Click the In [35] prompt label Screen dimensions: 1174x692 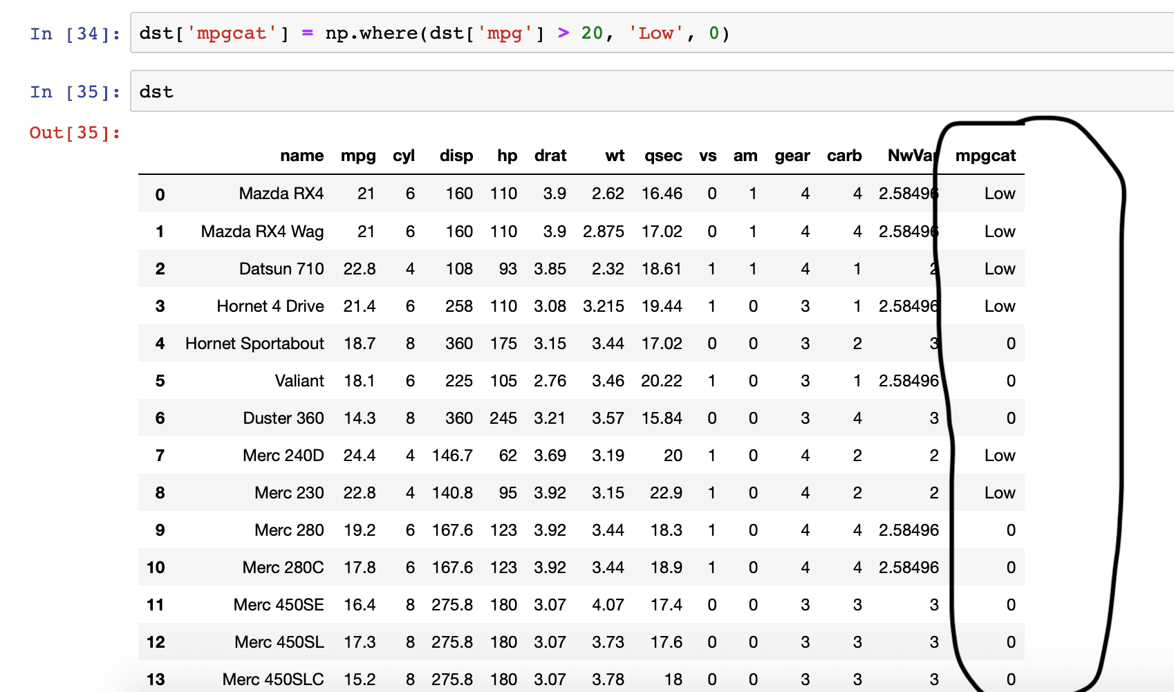(x=75, y=92)
